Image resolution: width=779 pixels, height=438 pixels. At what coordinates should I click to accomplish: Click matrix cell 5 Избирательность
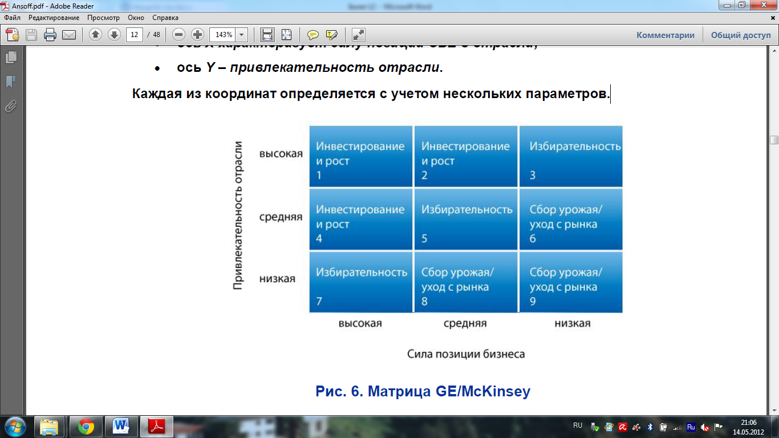466,219
